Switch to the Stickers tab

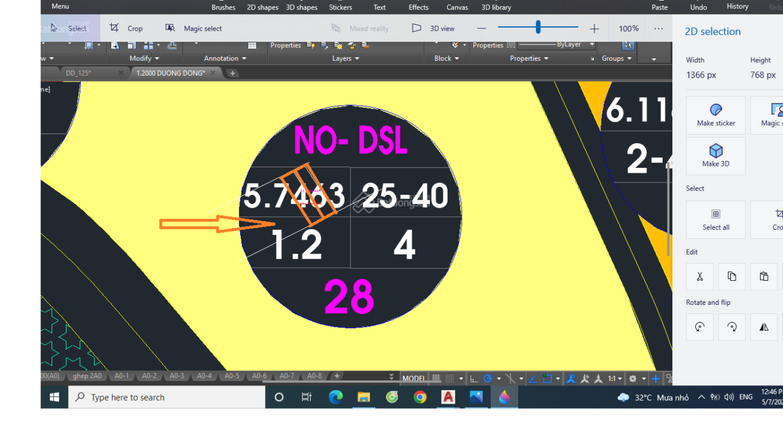(x=340, y=7)
